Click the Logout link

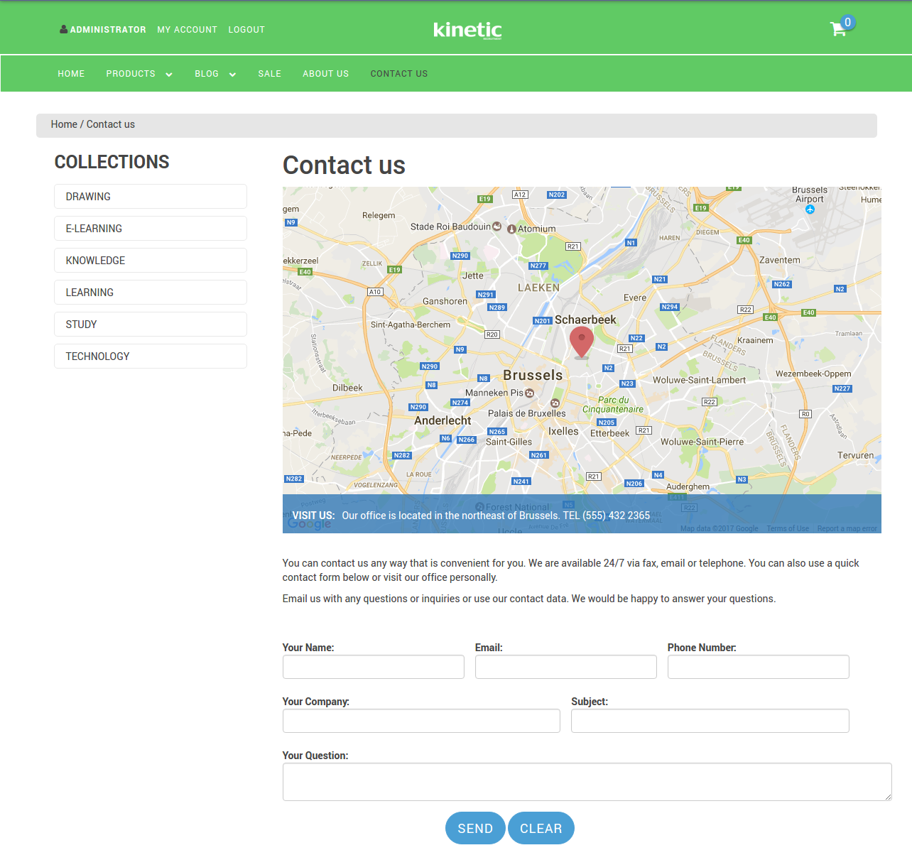click(x=246, y=30)
